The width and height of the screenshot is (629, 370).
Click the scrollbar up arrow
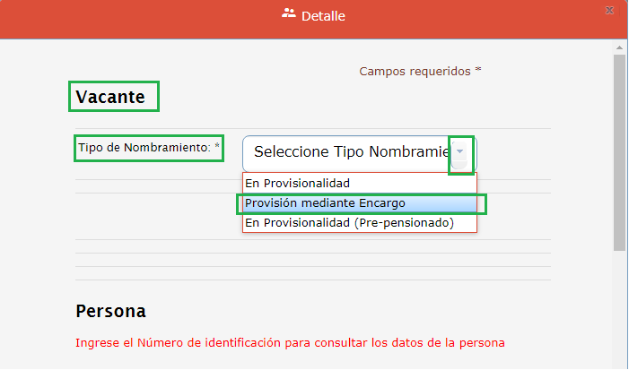click(619, 46)
